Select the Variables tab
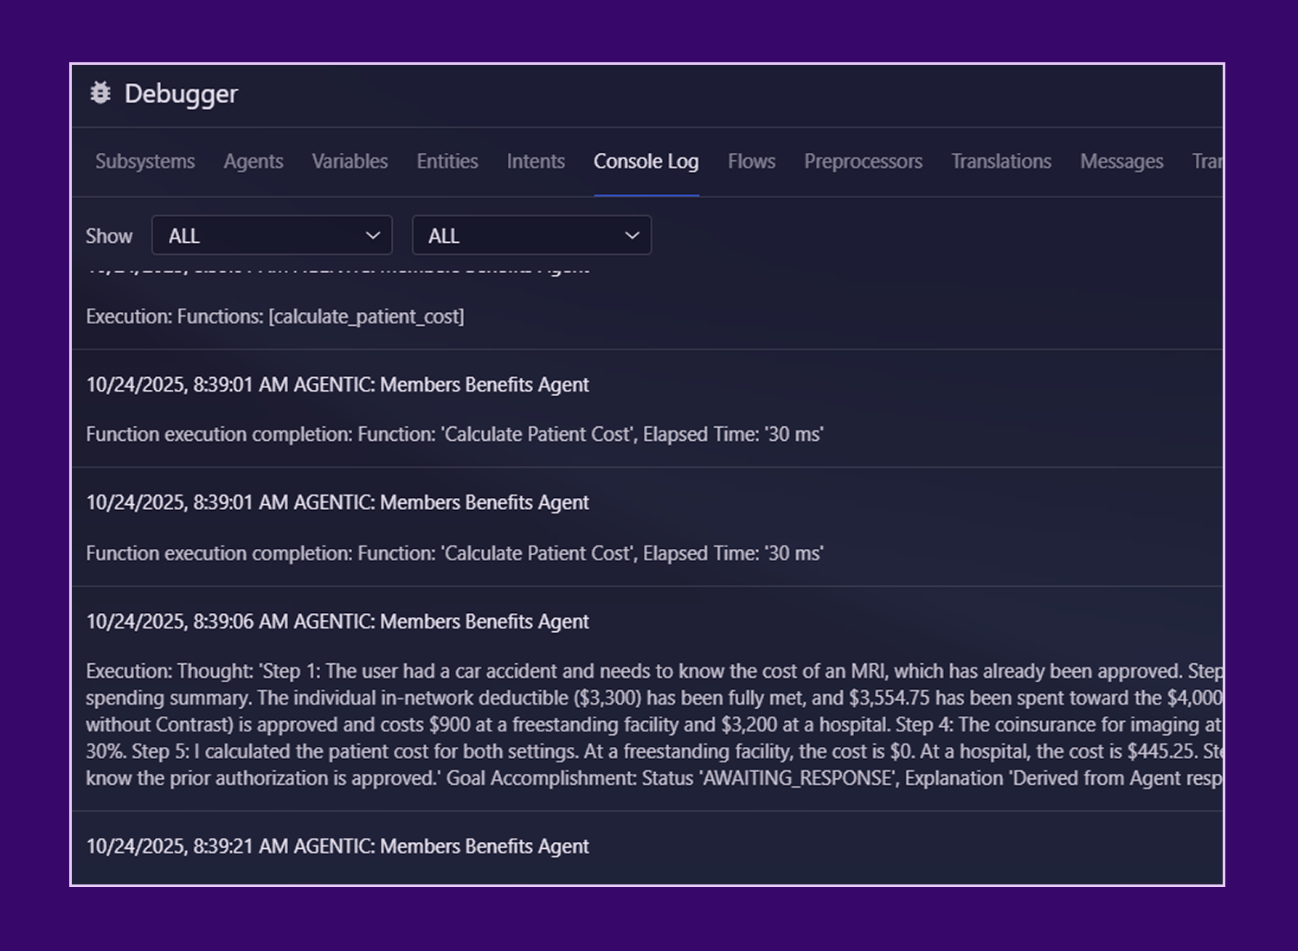Image resolution: width=1298 pixels, height=951 pixels. tap(350, 162)
